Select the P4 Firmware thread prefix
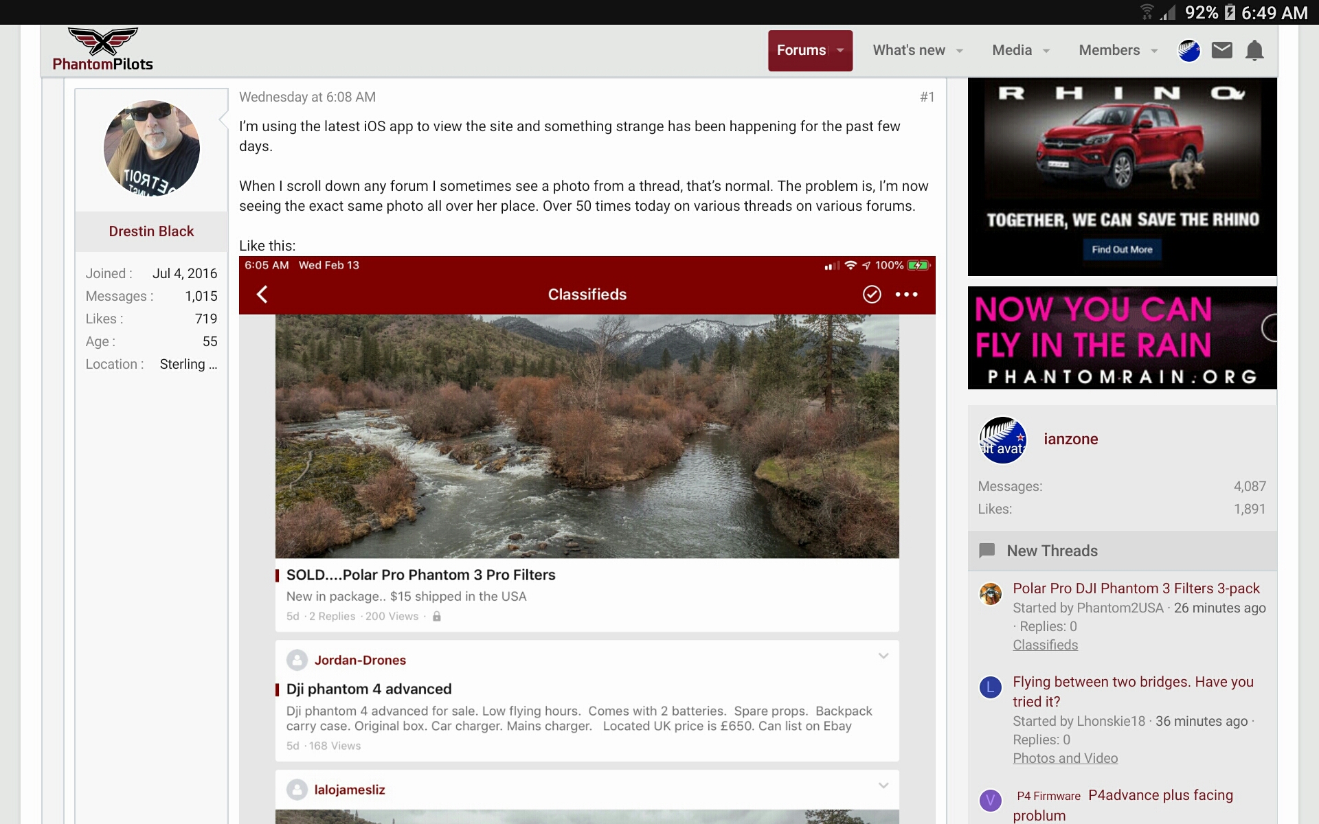 pos(1048,796)
